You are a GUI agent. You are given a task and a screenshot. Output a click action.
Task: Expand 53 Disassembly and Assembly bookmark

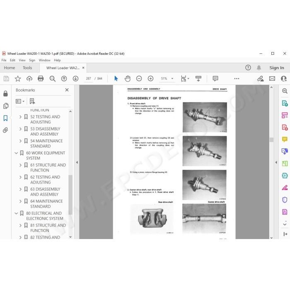pos(20,129)
